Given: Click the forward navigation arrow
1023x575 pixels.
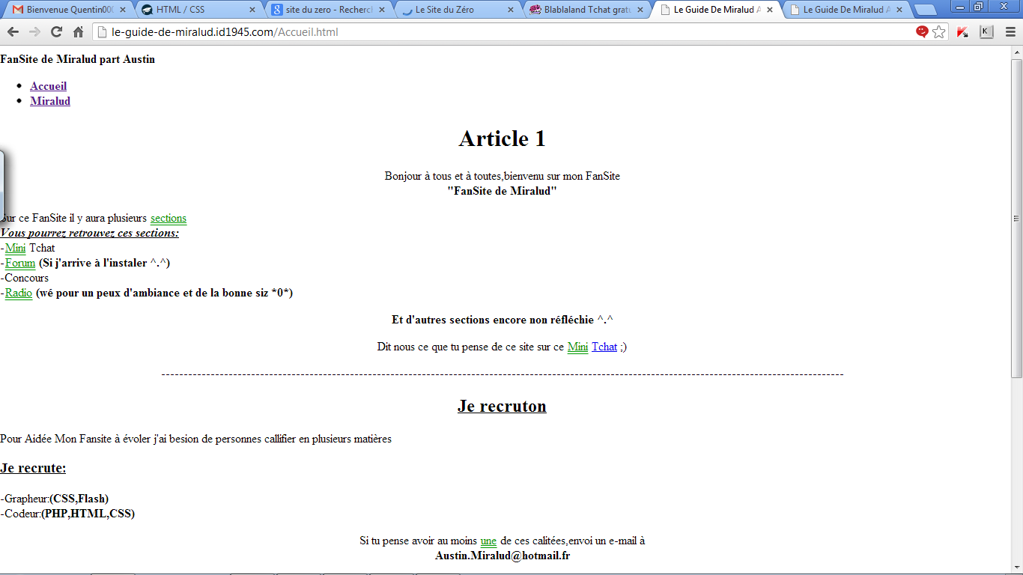Looking at the screenshot, I should tap(34, 31).
